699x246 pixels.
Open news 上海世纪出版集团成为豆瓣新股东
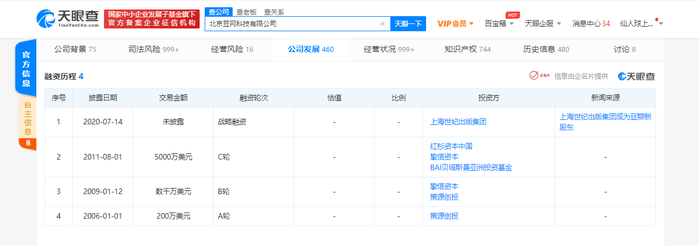click(x=604, y=122)
